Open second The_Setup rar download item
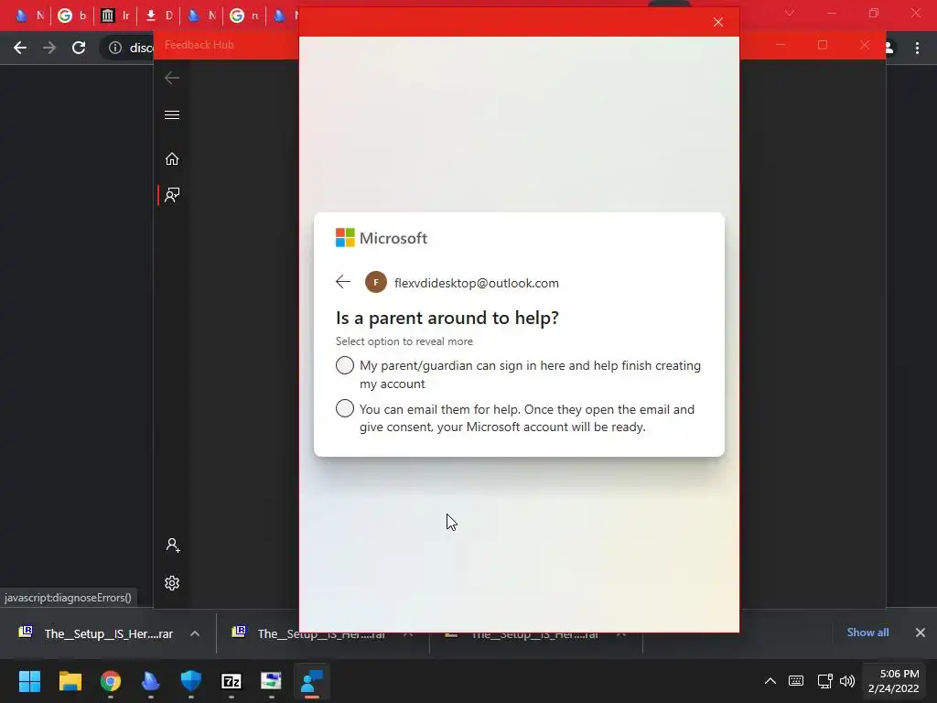This screenshot has width=937, height=703. click(309, 633)
